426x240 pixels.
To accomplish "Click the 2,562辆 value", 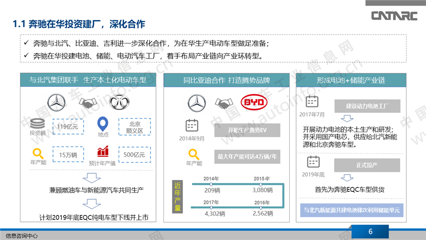I will tap(263, 213).
